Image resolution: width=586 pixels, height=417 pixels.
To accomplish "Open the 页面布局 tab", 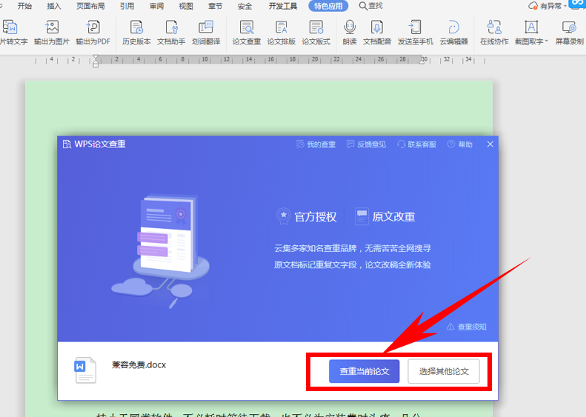I will pyautogui.click(x=90, y=6).
